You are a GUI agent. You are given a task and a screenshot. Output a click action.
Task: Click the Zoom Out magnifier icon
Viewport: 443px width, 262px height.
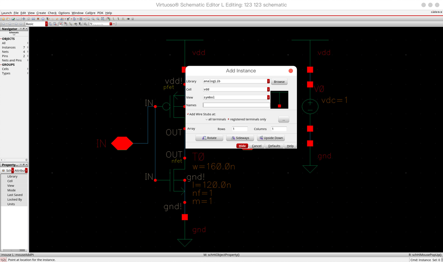coord(93,19)
